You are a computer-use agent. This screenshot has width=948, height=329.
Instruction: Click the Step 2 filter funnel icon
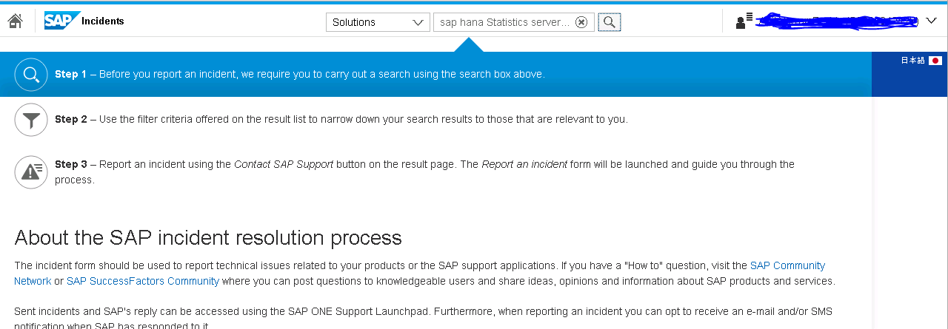[31, 120]
